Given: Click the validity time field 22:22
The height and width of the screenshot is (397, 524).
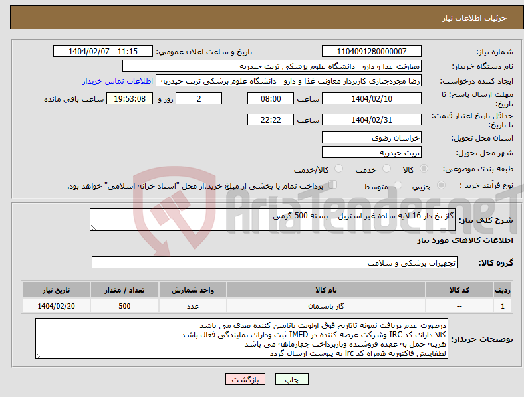Looking at the screenshot, I should (x=271, y=119).
